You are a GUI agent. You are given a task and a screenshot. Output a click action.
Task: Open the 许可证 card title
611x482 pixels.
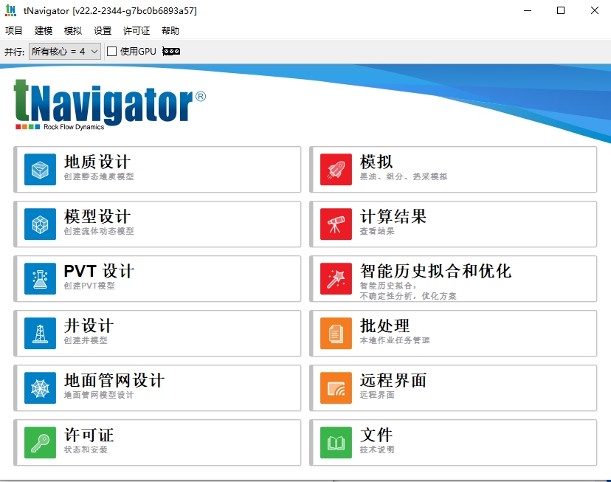tap(89, 435)
